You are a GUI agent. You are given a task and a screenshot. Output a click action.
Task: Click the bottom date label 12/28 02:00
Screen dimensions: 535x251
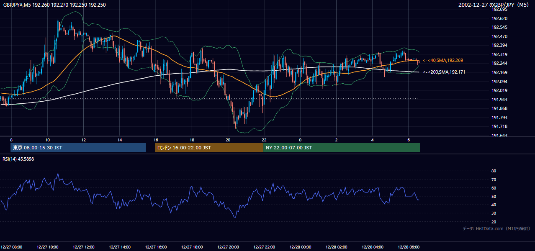point(336,247)
